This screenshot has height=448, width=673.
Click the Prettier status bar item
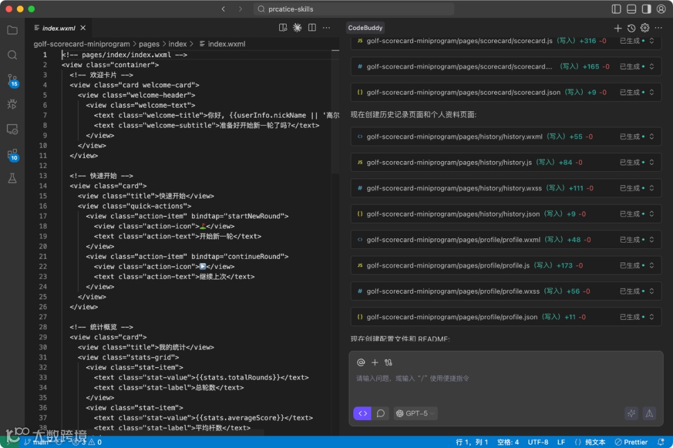(x=631, y=442)
